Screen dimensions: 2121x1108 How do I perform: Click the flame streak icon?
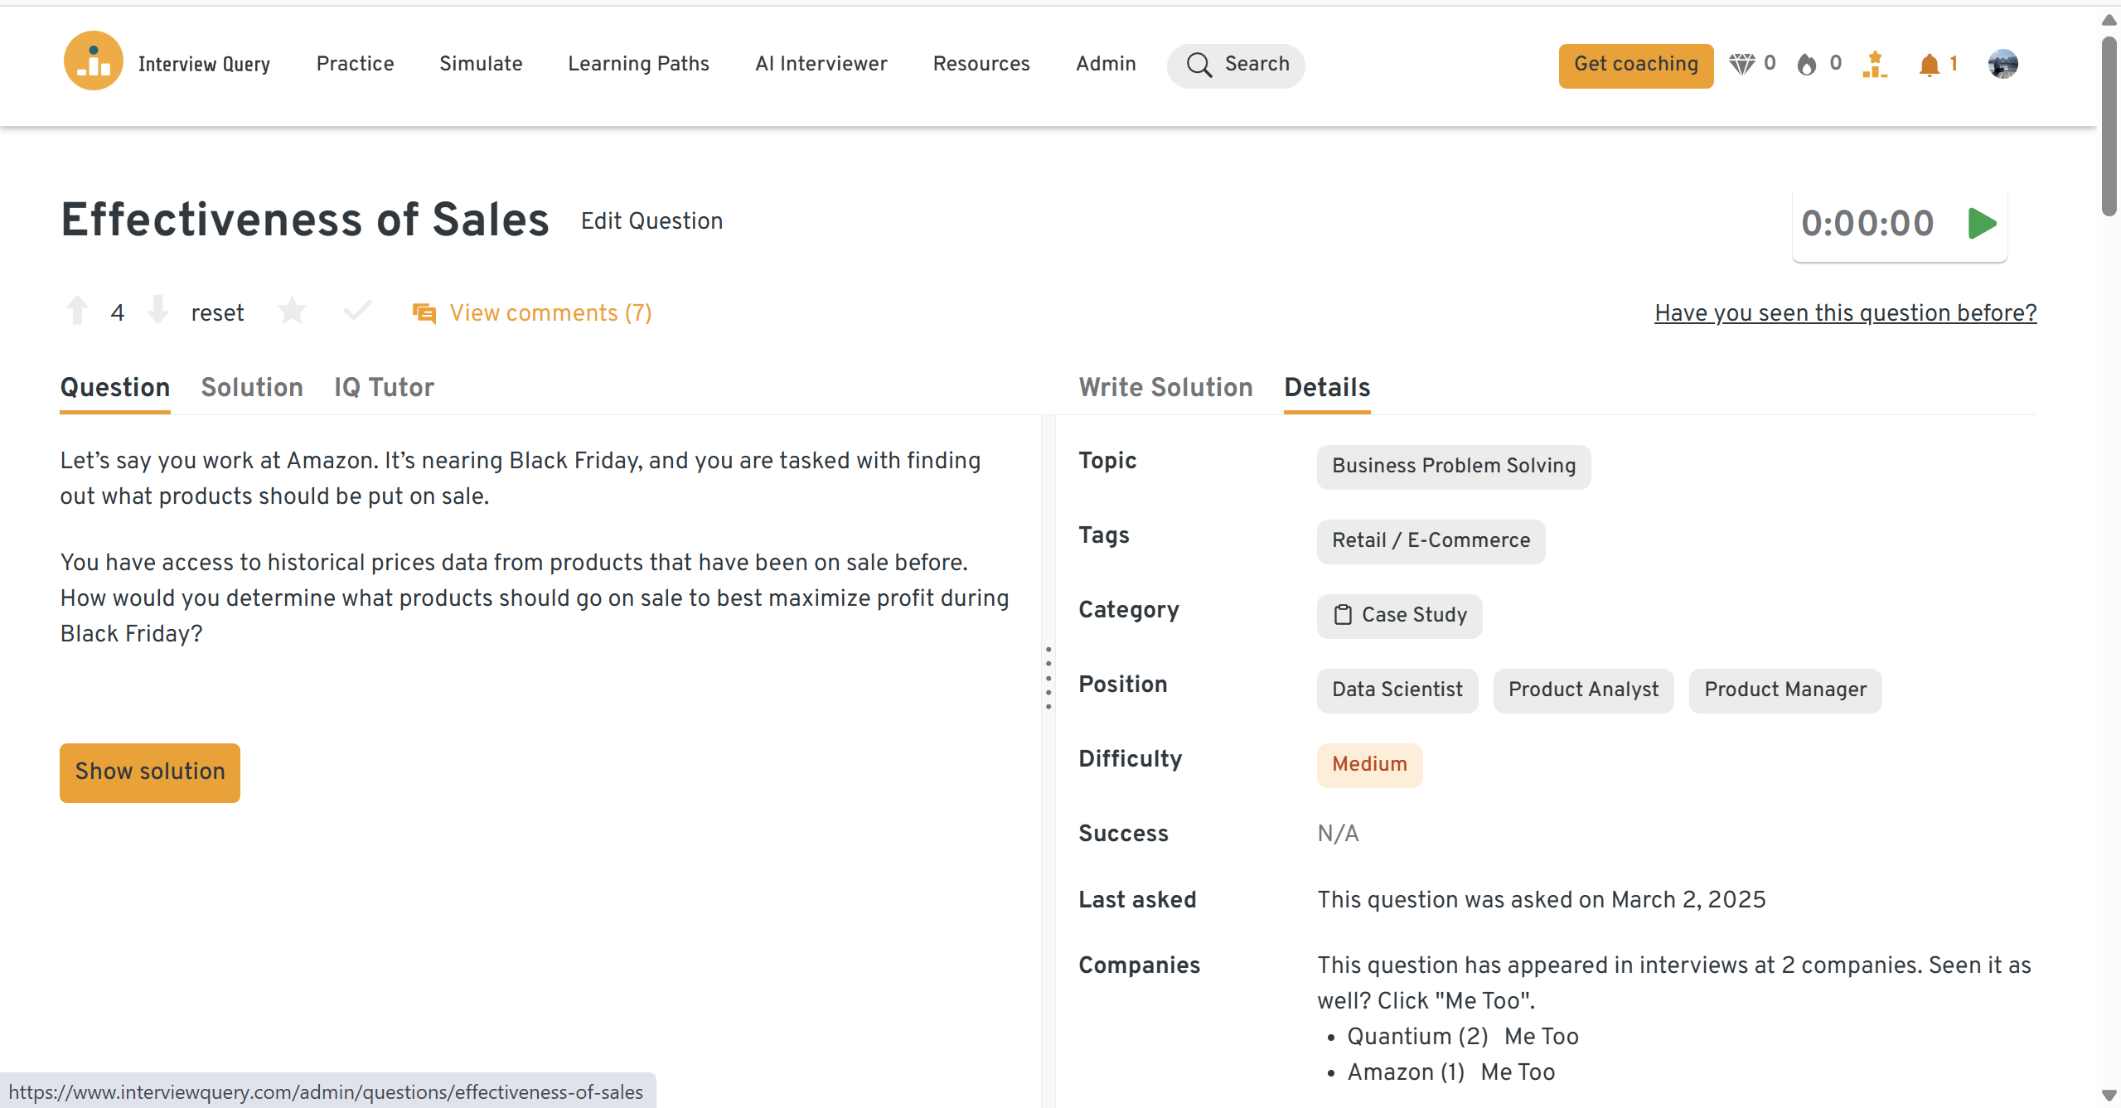tap(1807, 64)
